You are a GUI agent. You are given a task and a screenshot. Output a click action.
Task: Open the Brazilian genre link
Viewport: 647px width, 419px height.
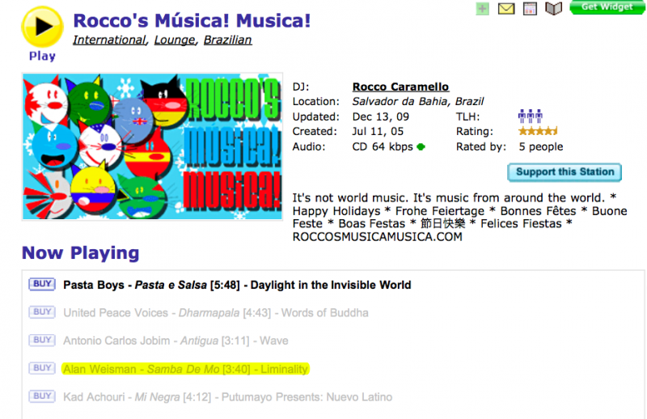(x=227, y=40)
